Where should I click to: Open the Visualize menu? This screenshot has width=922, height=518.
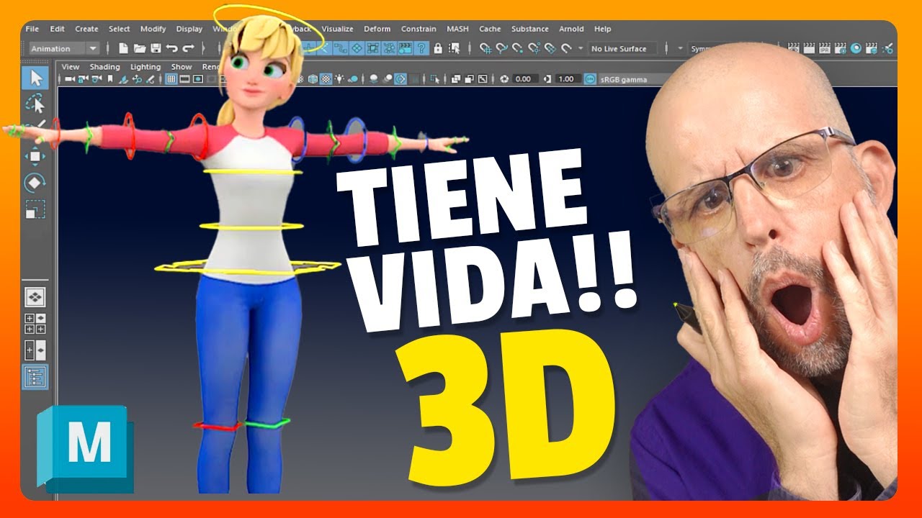coord(337,29)
